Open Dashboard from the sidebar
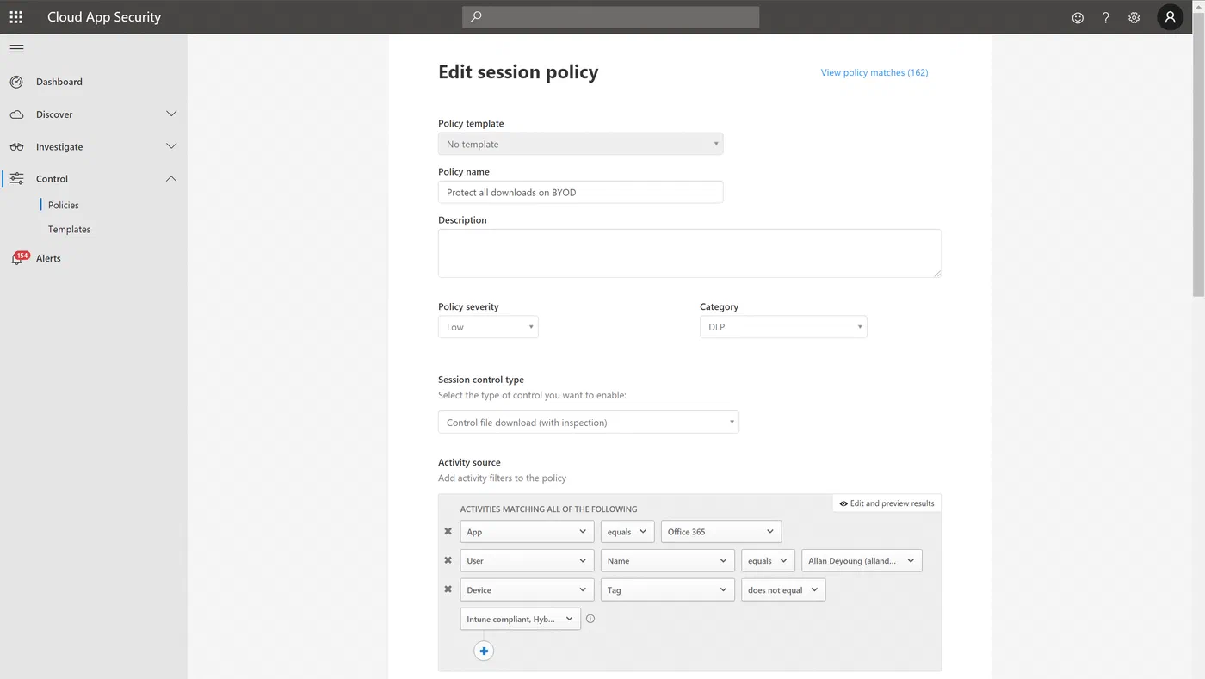The image size is (1205, 679). [59, 82]
